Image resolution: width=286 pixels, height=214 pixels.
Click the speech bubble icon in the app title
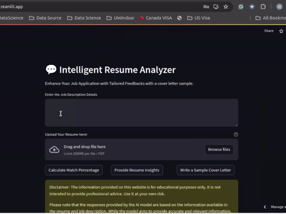(x=51, y=70)
